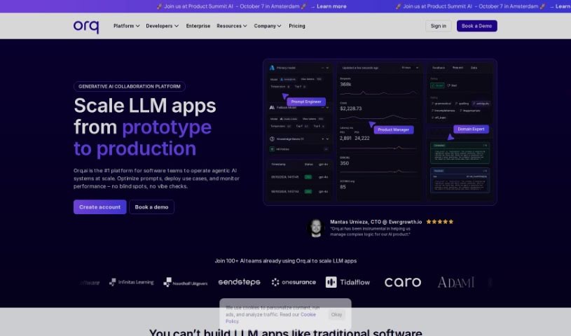Image resolution: width=571 pixels, height=336 pixels.
Task: Expand the Primary model chevron
Action: (x=327, y=68)
